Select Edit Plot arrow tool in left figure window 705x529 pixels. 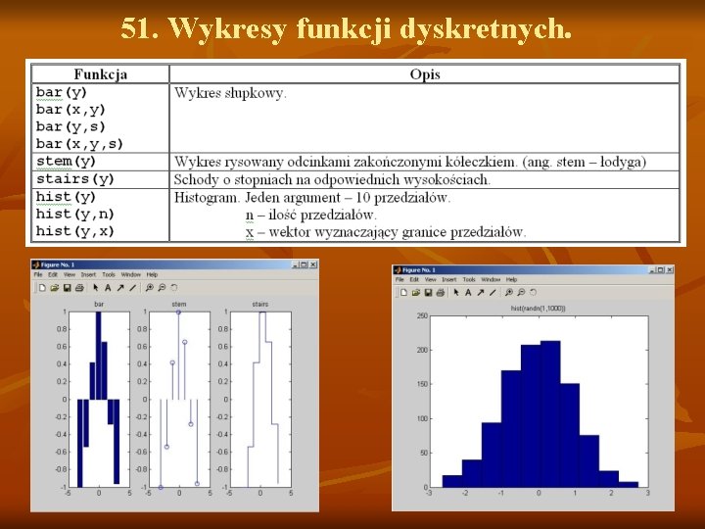(95, 287)
